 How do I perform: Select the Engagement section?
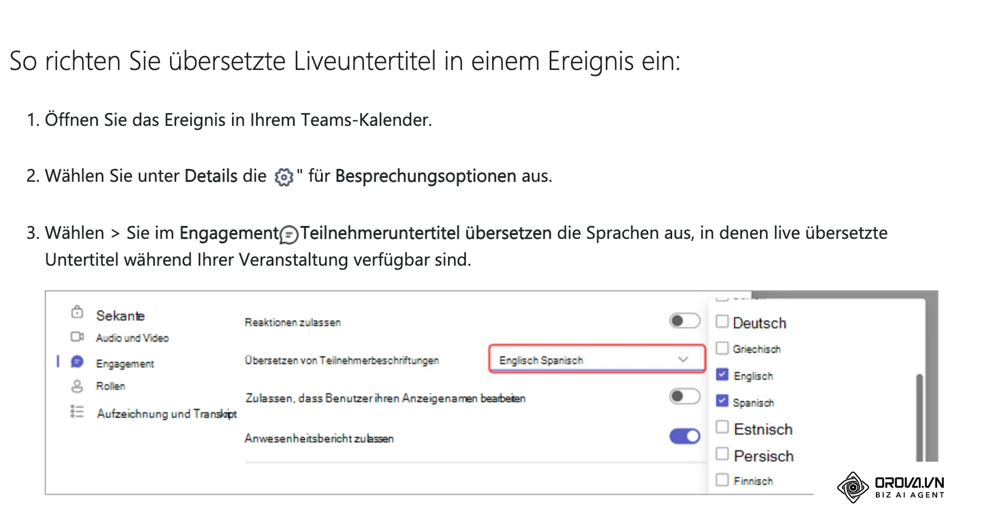tap(125, 363)
